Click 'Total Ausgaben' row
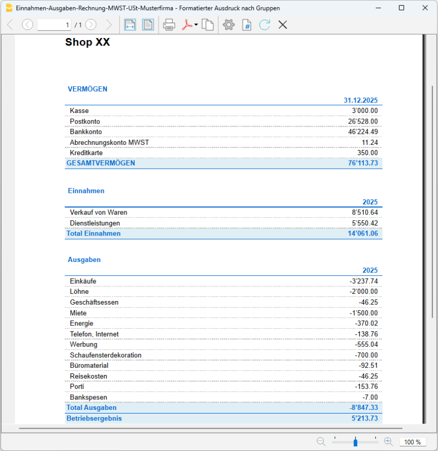Viewport: 438px width, 451px height. (224, 408)
